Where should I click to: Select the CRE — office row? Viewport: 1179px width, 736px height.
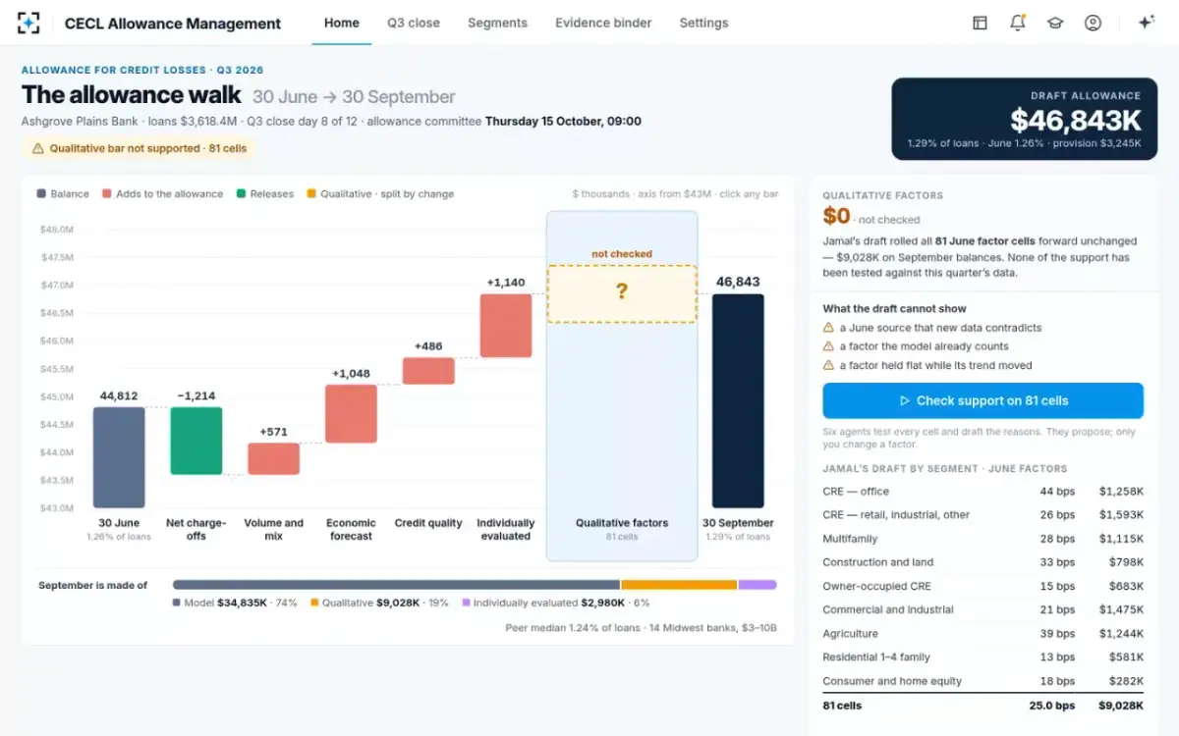982,491
